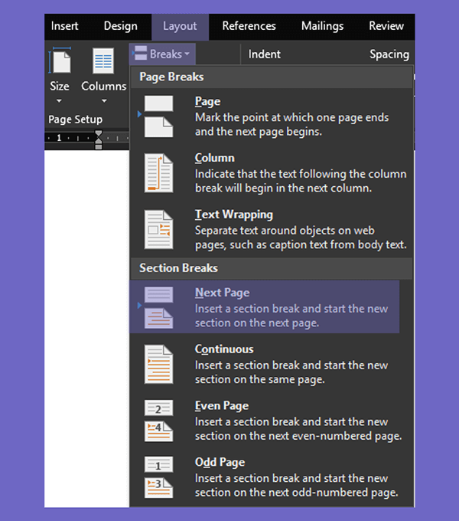Viewport: 459px width, 521px height.
Task: Click inside the white document page
Action: point(86,329)
